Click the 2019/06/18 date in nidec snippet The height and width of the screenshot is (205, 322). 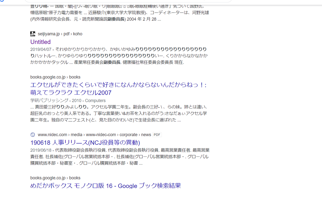pos(41,150)
